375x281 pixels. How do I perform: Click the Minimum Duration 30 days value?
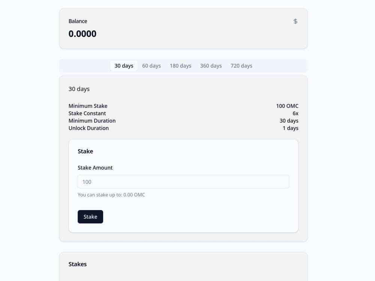pos(289,120)
